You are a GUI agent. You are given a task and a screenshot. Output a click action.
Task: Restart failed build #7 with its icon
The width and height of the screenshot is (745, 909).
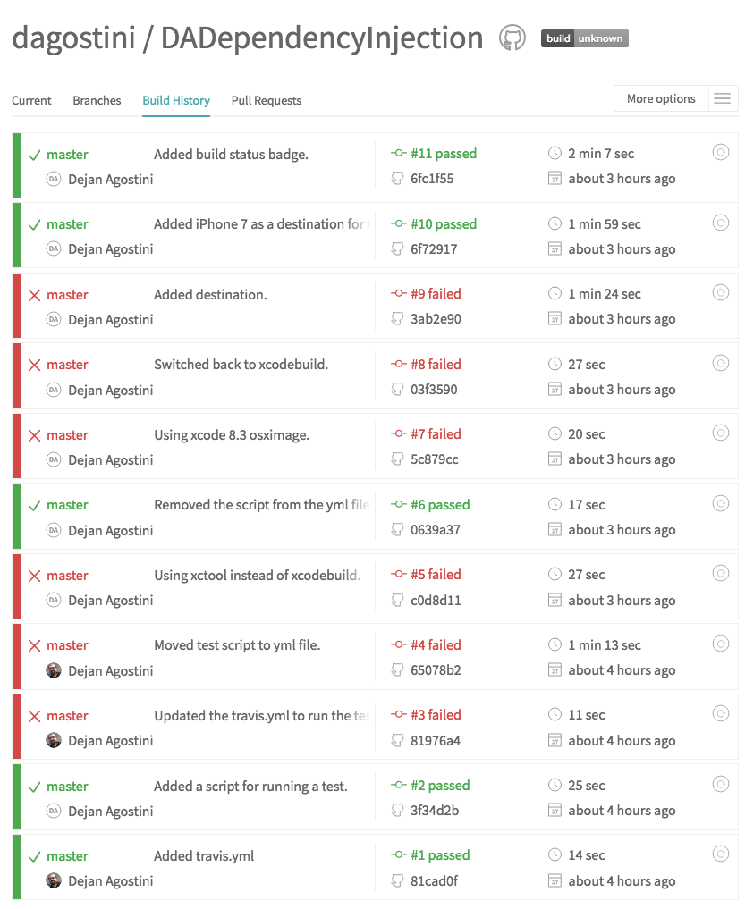coord(720,433)
